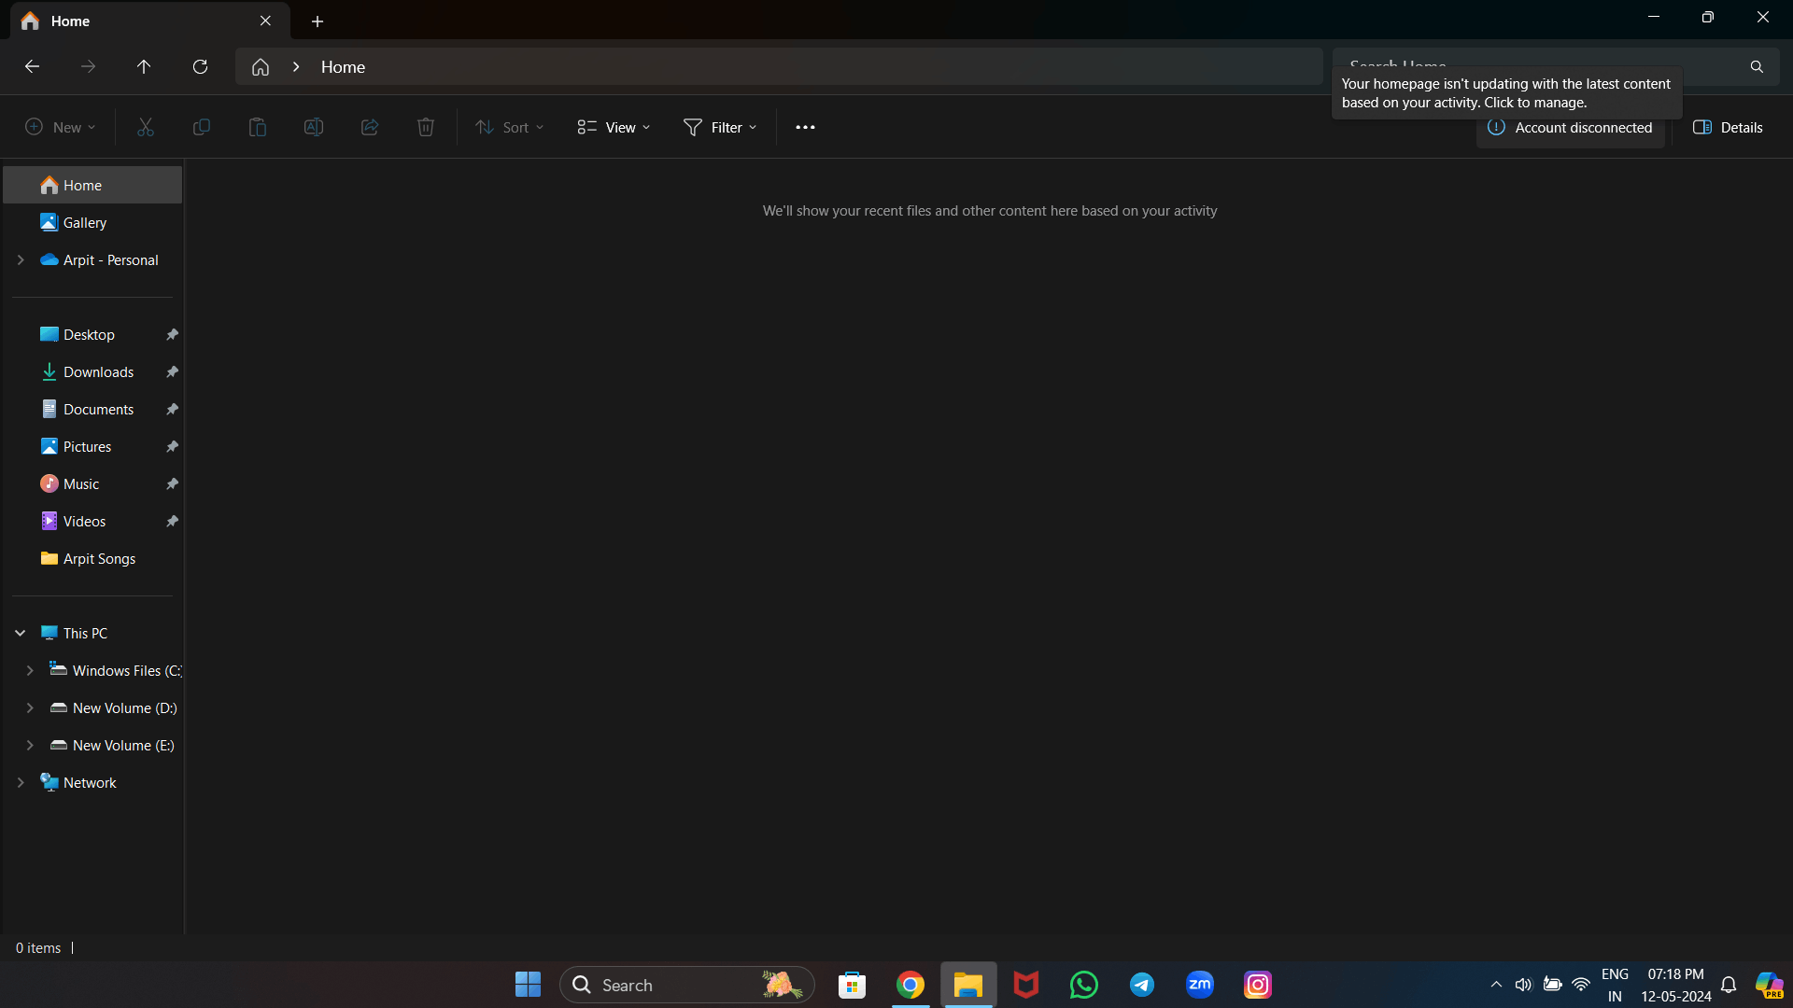Screen dimensions: 1793x1008
Task: Open Instagram from taskbar
Action: pos(1258,985)
